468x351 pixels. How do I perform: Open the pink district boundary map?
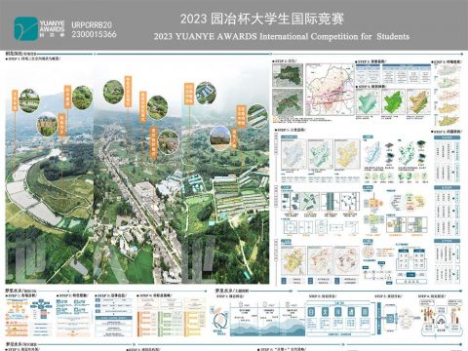click(330, 90)
